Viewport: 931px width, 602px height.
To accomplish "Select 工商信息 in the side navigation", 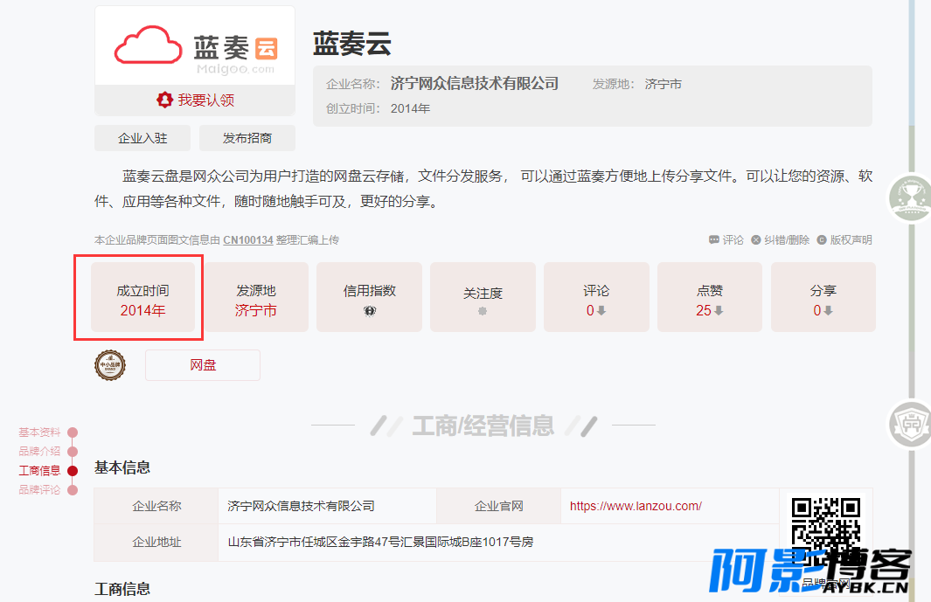I will [x=39, y=471].
